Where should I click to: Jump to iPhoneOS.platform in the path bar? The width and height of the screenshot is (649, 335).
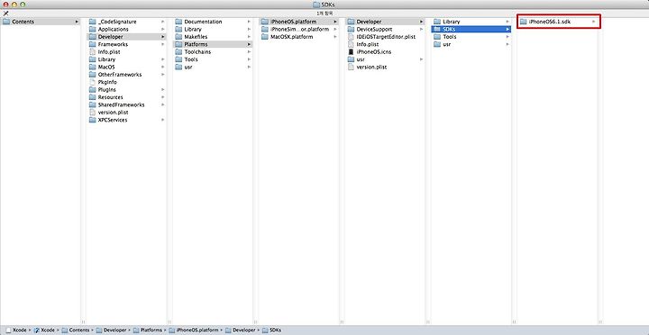click(194, 330)
